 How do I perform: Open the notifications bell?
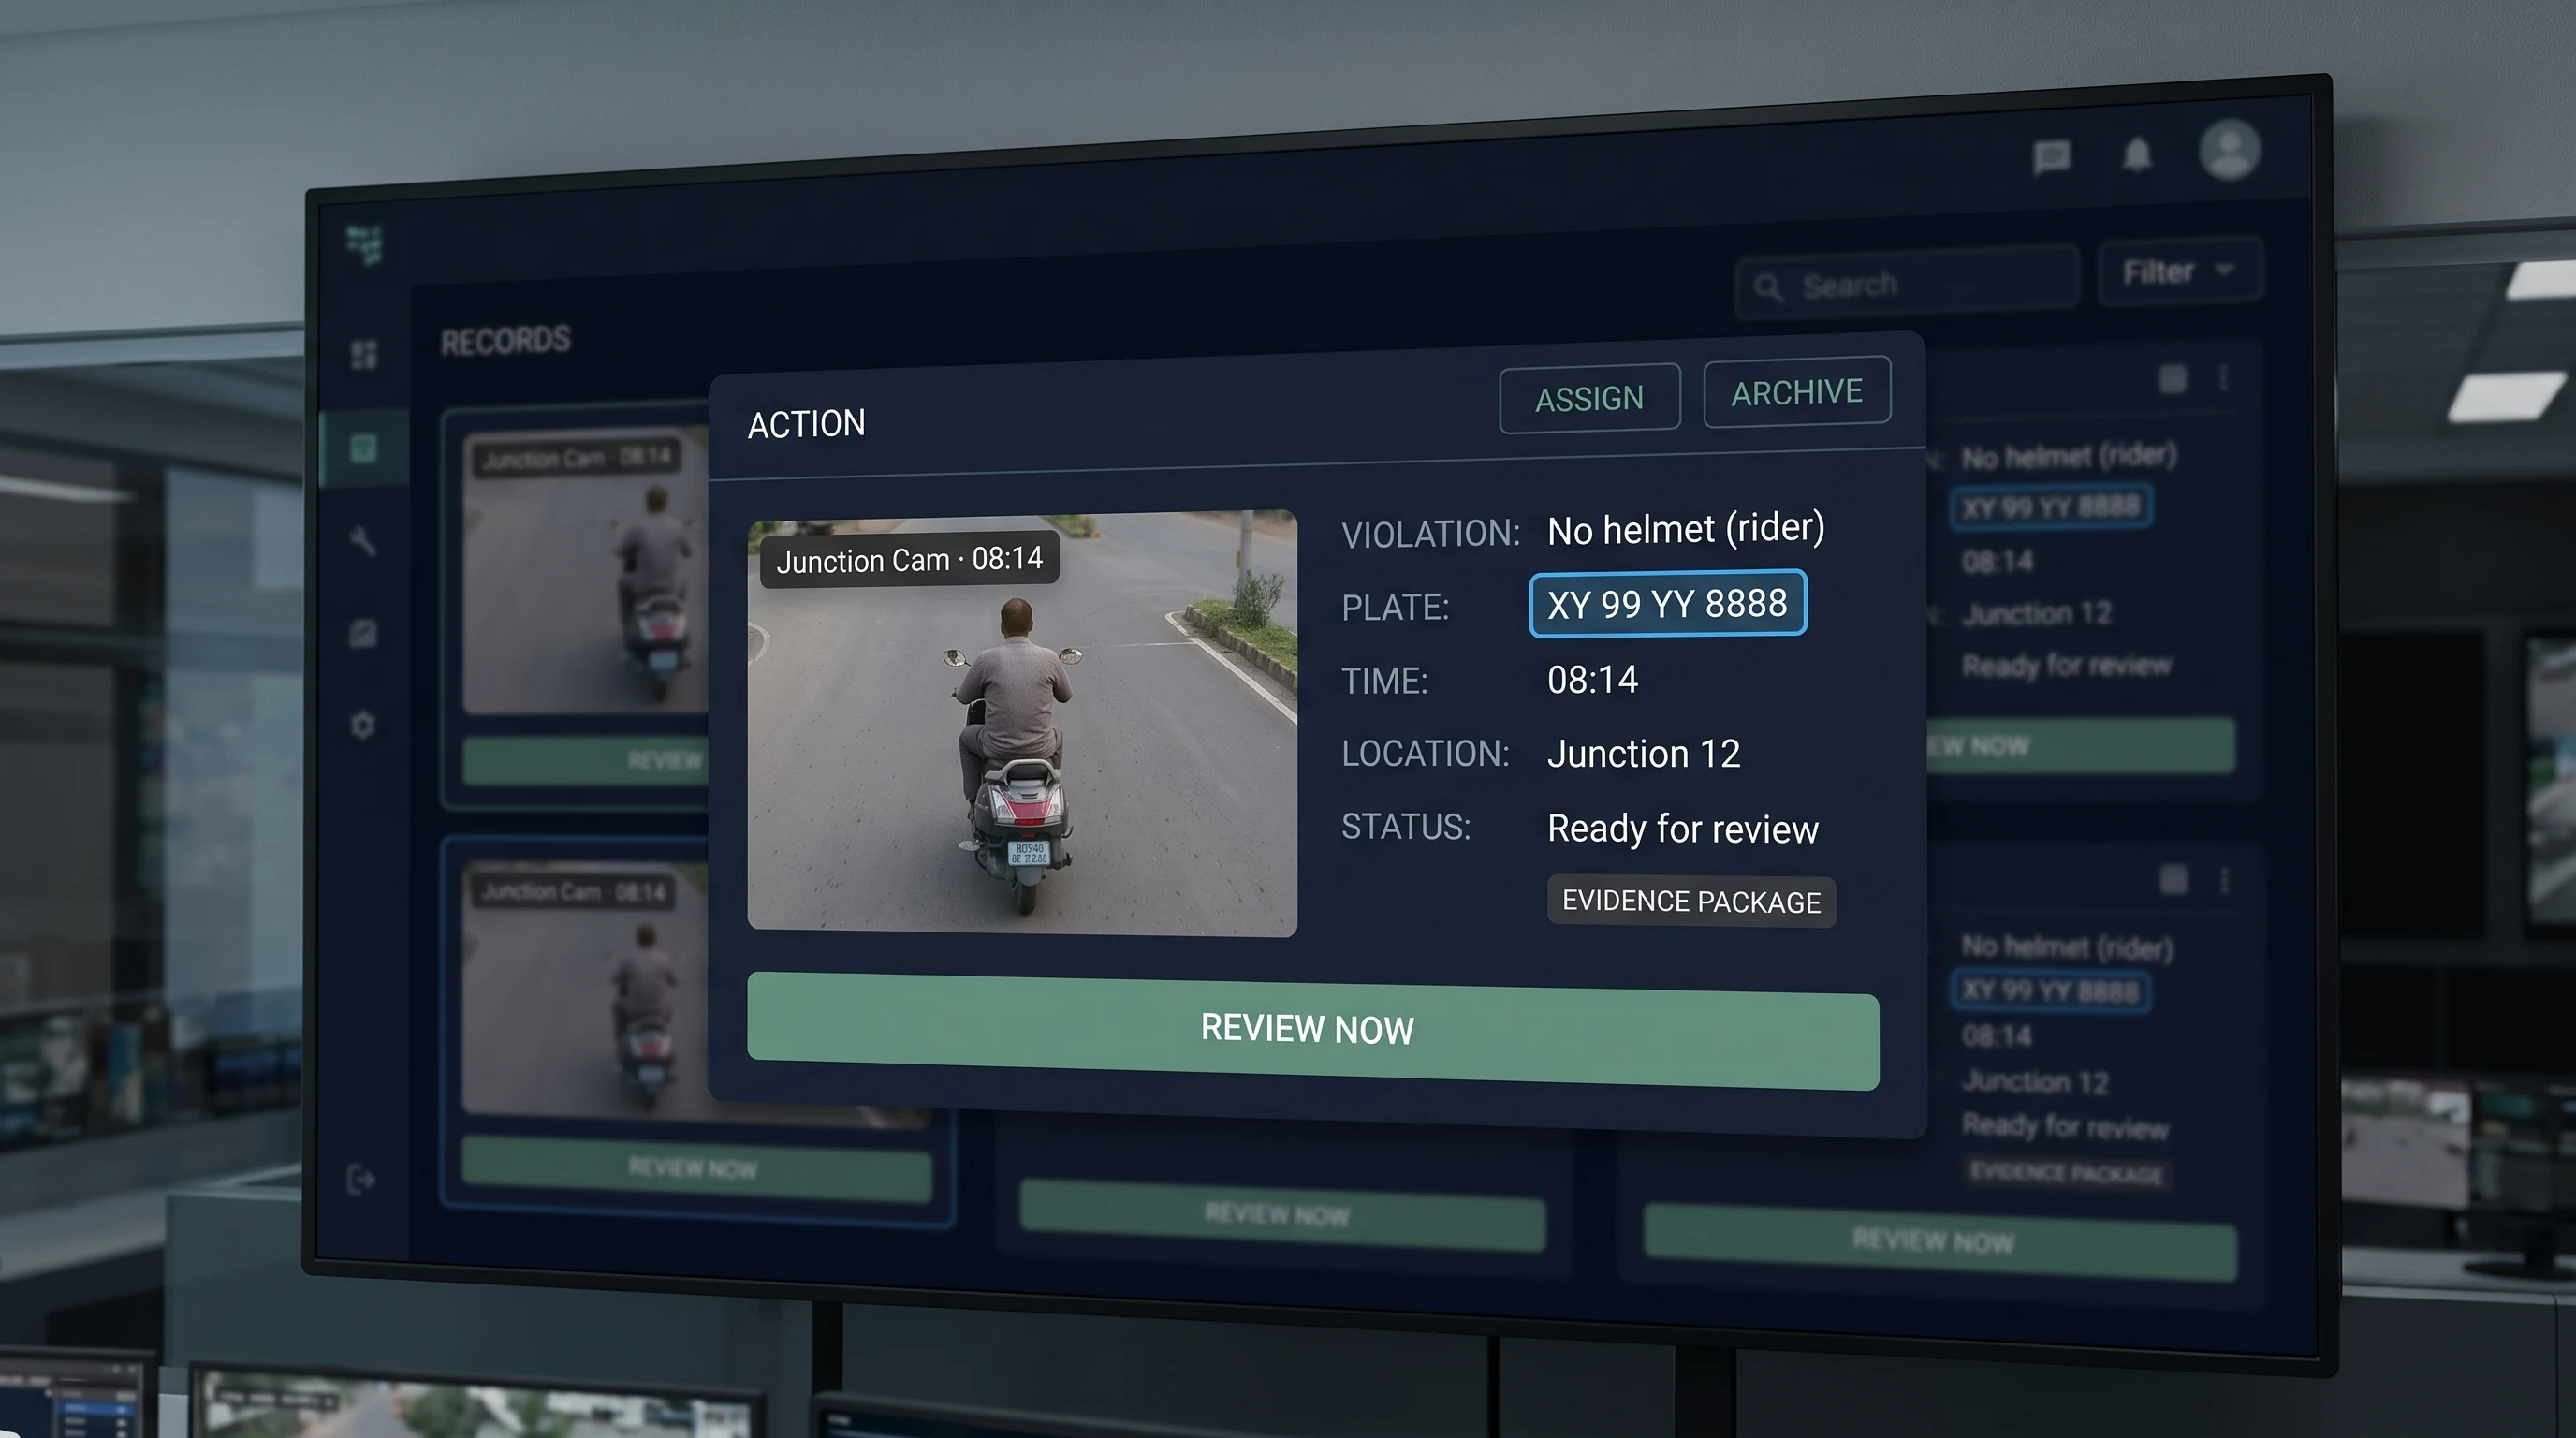2137,154
